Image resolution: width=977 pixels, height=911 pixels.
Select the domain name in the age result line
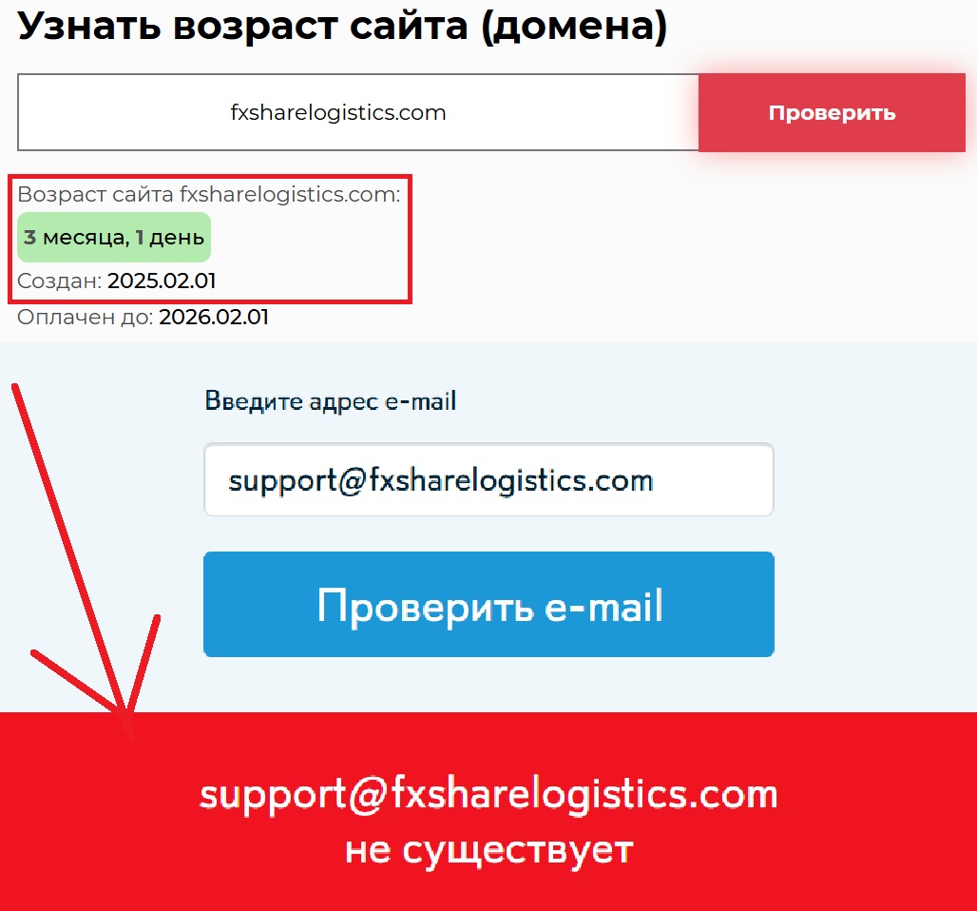pyautogui.click(x=288, y=195)
